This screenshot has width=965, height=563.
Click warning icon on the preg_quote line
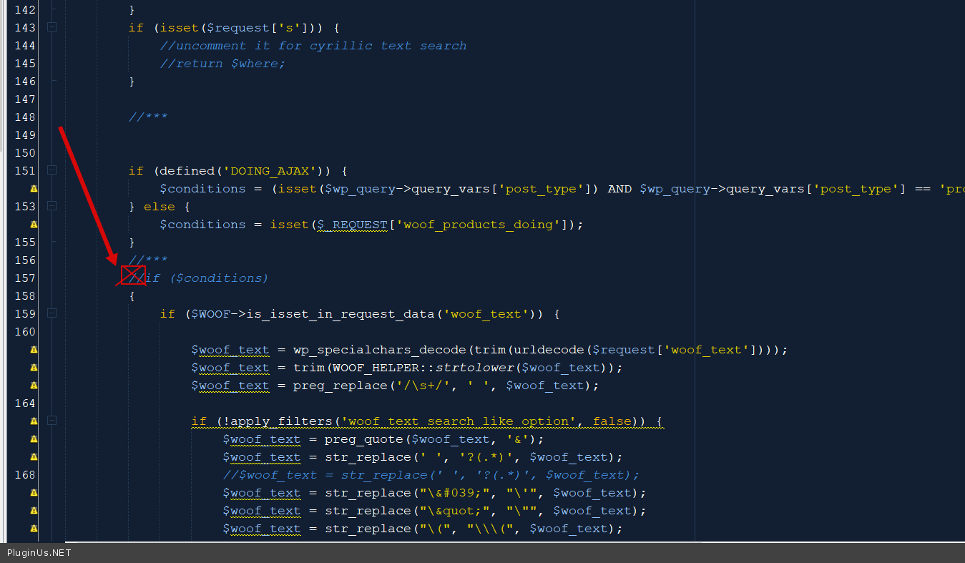coord(34,439)
